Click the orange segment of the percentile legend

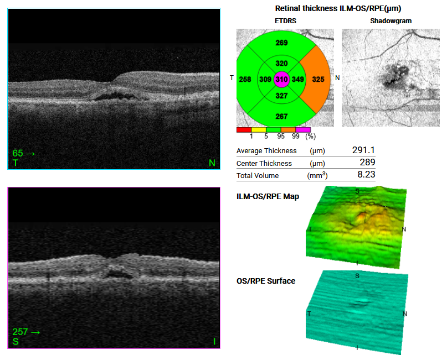[x=289, y=130]
